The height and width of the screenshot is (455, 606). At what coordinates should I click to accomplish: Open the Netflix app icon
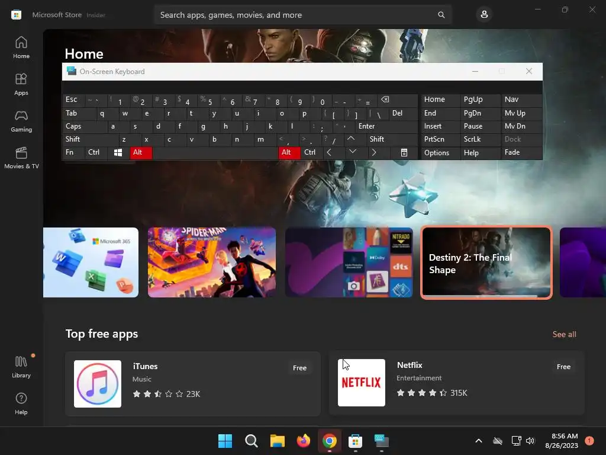[x=362, y=383]
